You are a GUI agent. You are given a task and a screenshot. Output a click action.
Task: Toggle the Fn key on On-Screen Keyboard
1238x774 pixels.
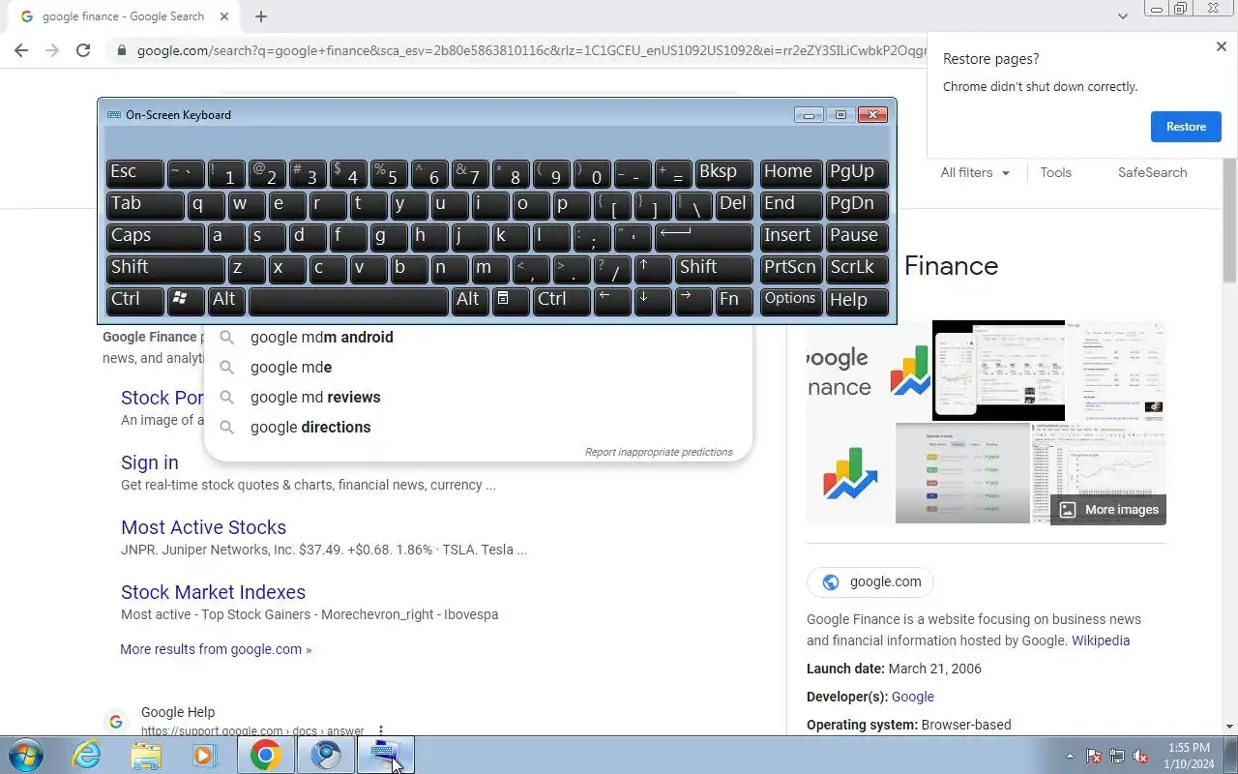(734, 301)
